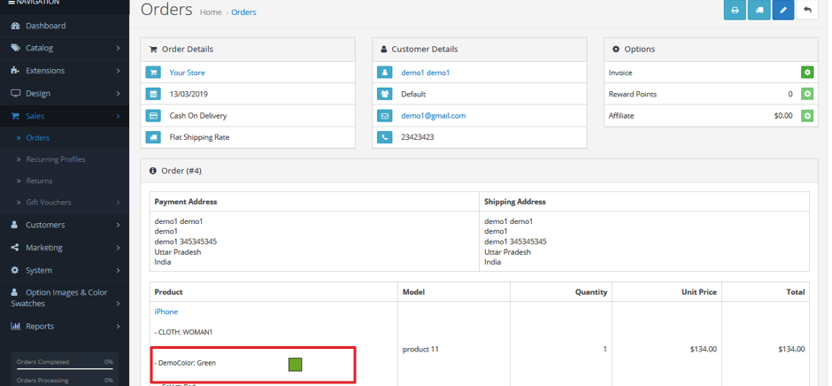
Task: Click the back arrow button
Action: pos(806,10)
